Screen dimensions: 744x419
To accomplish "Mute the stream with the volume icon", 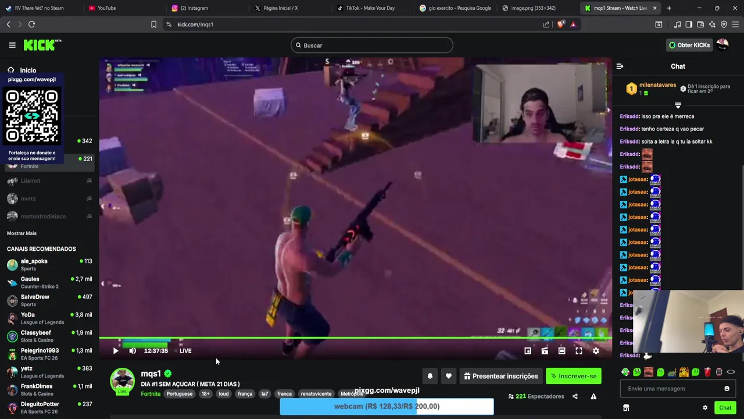I will pos(133,351).
